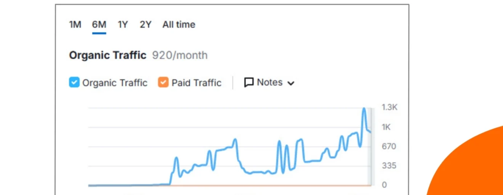Click the gray vertical marker at chart end
503x195 pixels.
(x=369, y=147)
